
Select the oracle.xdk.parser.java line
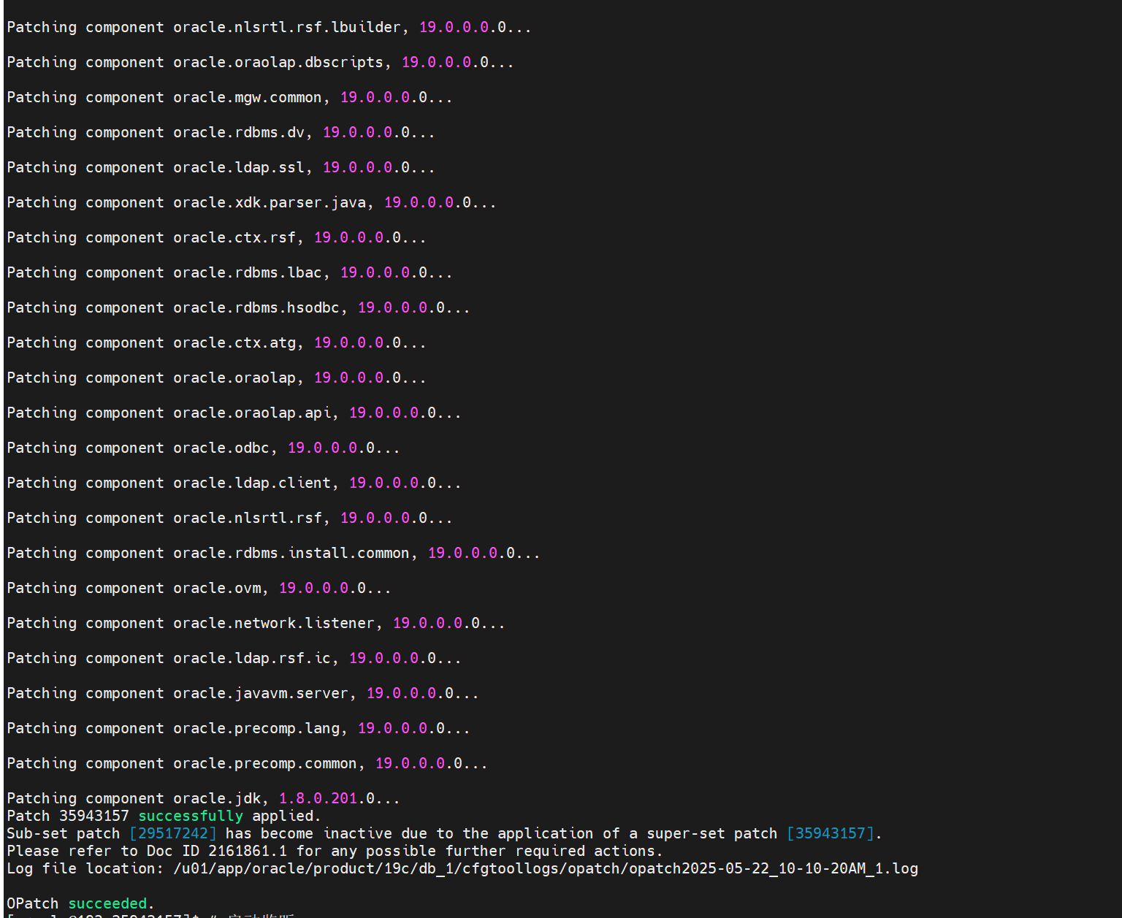point(251,202)
